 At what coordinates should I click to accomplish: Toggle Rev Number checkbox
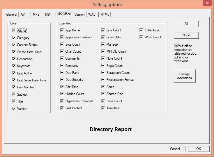[14, 87]
